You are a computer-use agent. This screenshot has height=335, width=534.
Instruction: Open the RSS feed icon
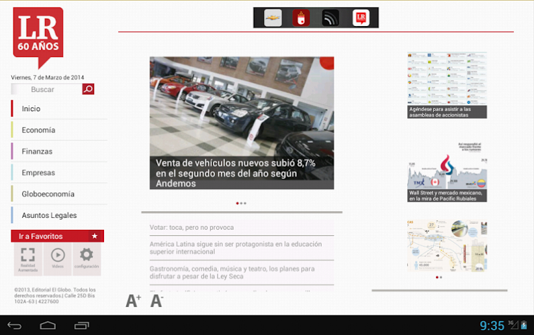(x=330, y=18)
